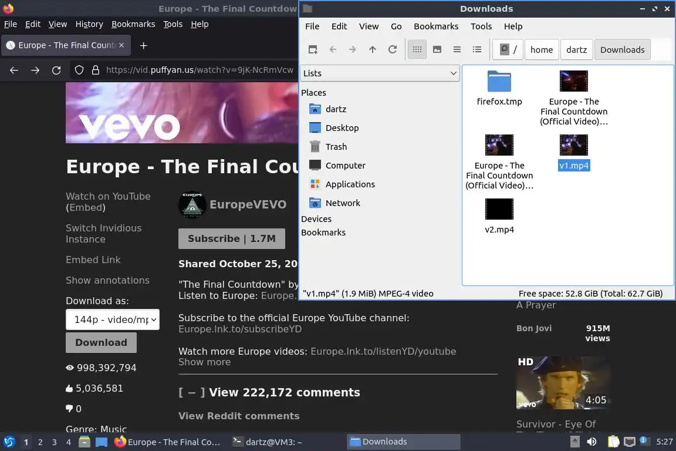Click Show annotations link

tap(108, 281)
